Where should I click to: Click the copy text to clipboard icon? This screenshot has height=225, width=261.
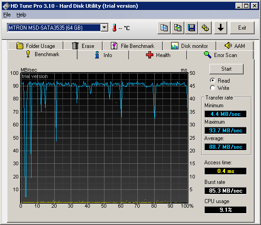164,28
